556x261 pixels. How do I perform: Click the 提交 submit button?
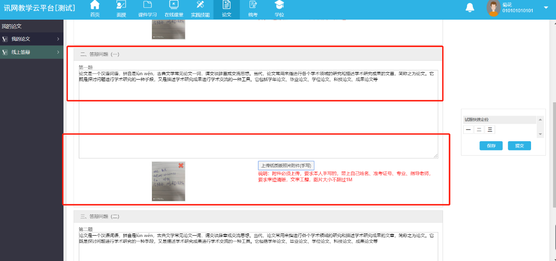[519, 146]
